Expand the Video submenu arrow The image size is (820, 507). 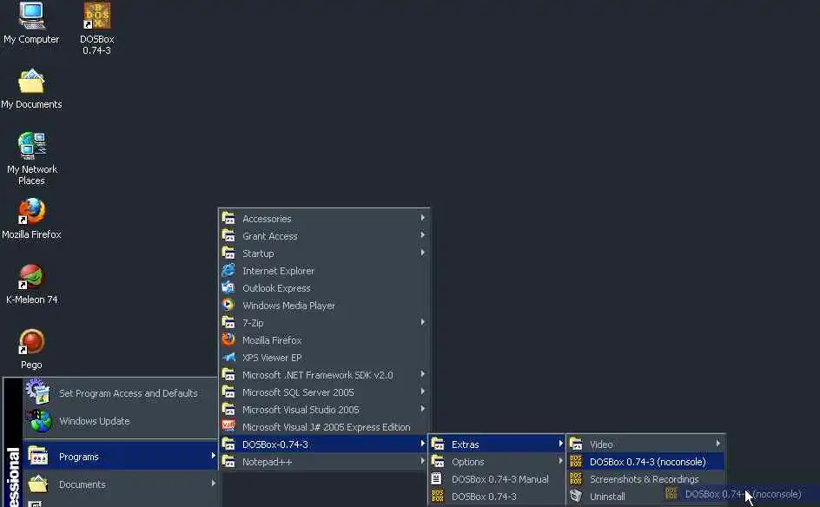click(718, 444)
